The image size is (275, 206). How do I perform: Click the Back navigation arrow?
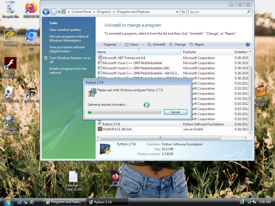(x=46, y=12)
